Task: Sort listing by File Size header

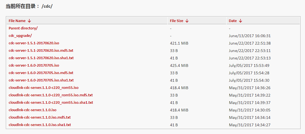Action: pos(176,21)
